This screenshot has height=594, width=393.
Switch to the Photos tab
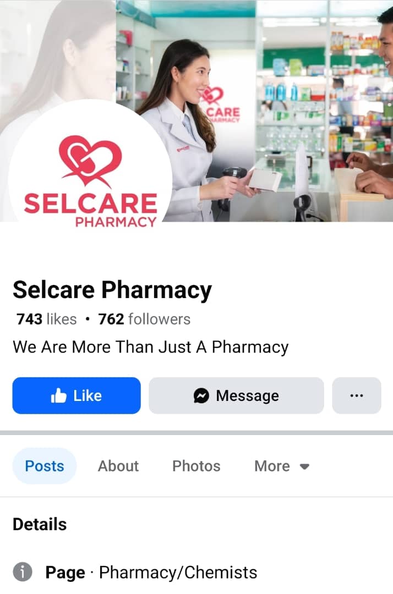coord(197,466)
